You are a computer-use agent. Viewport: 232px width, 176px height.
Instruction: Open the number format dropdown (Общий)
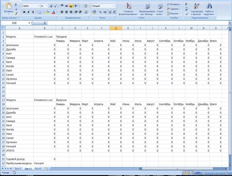pos(115,6)
